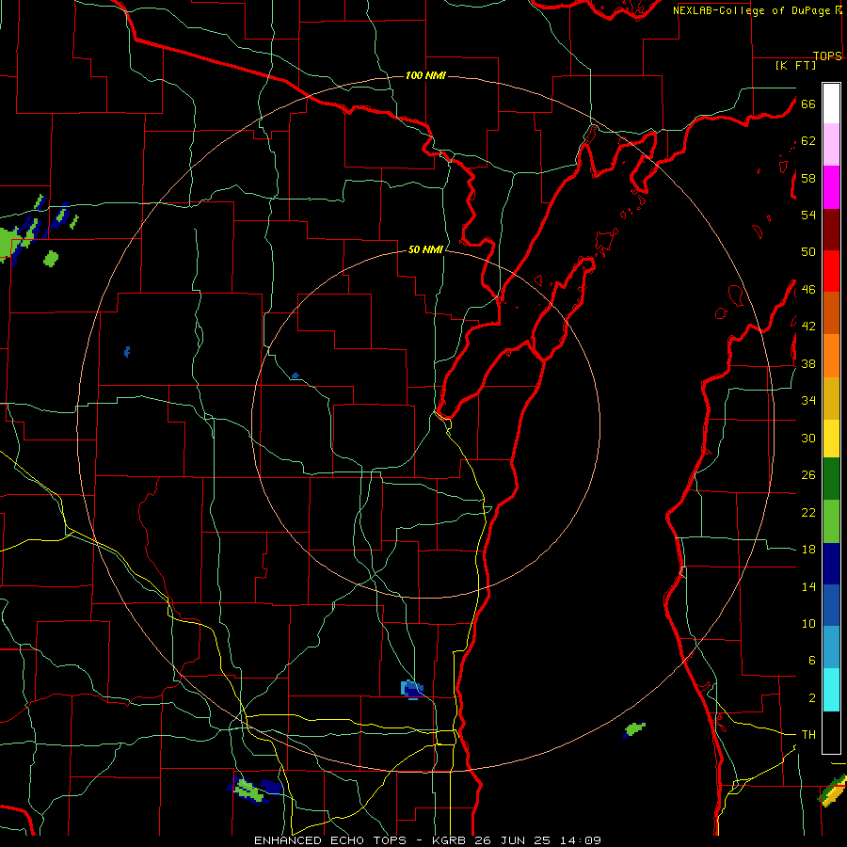Click the "26 JUN 25 14:09" timestamp
Viewport: 847px width, 847px height.
[538, 840]
